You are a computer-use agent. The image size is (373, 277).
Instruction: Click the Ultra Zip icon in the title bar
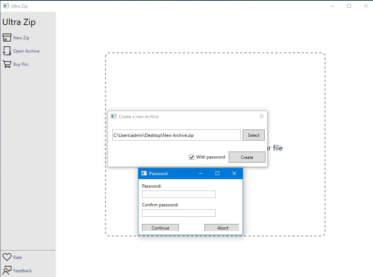coord(6,6)
